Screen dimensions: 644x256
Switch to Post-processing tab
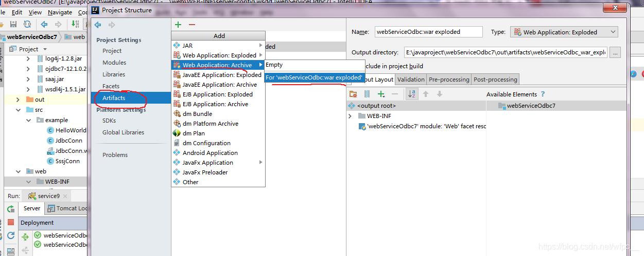(x=495, y=80)
